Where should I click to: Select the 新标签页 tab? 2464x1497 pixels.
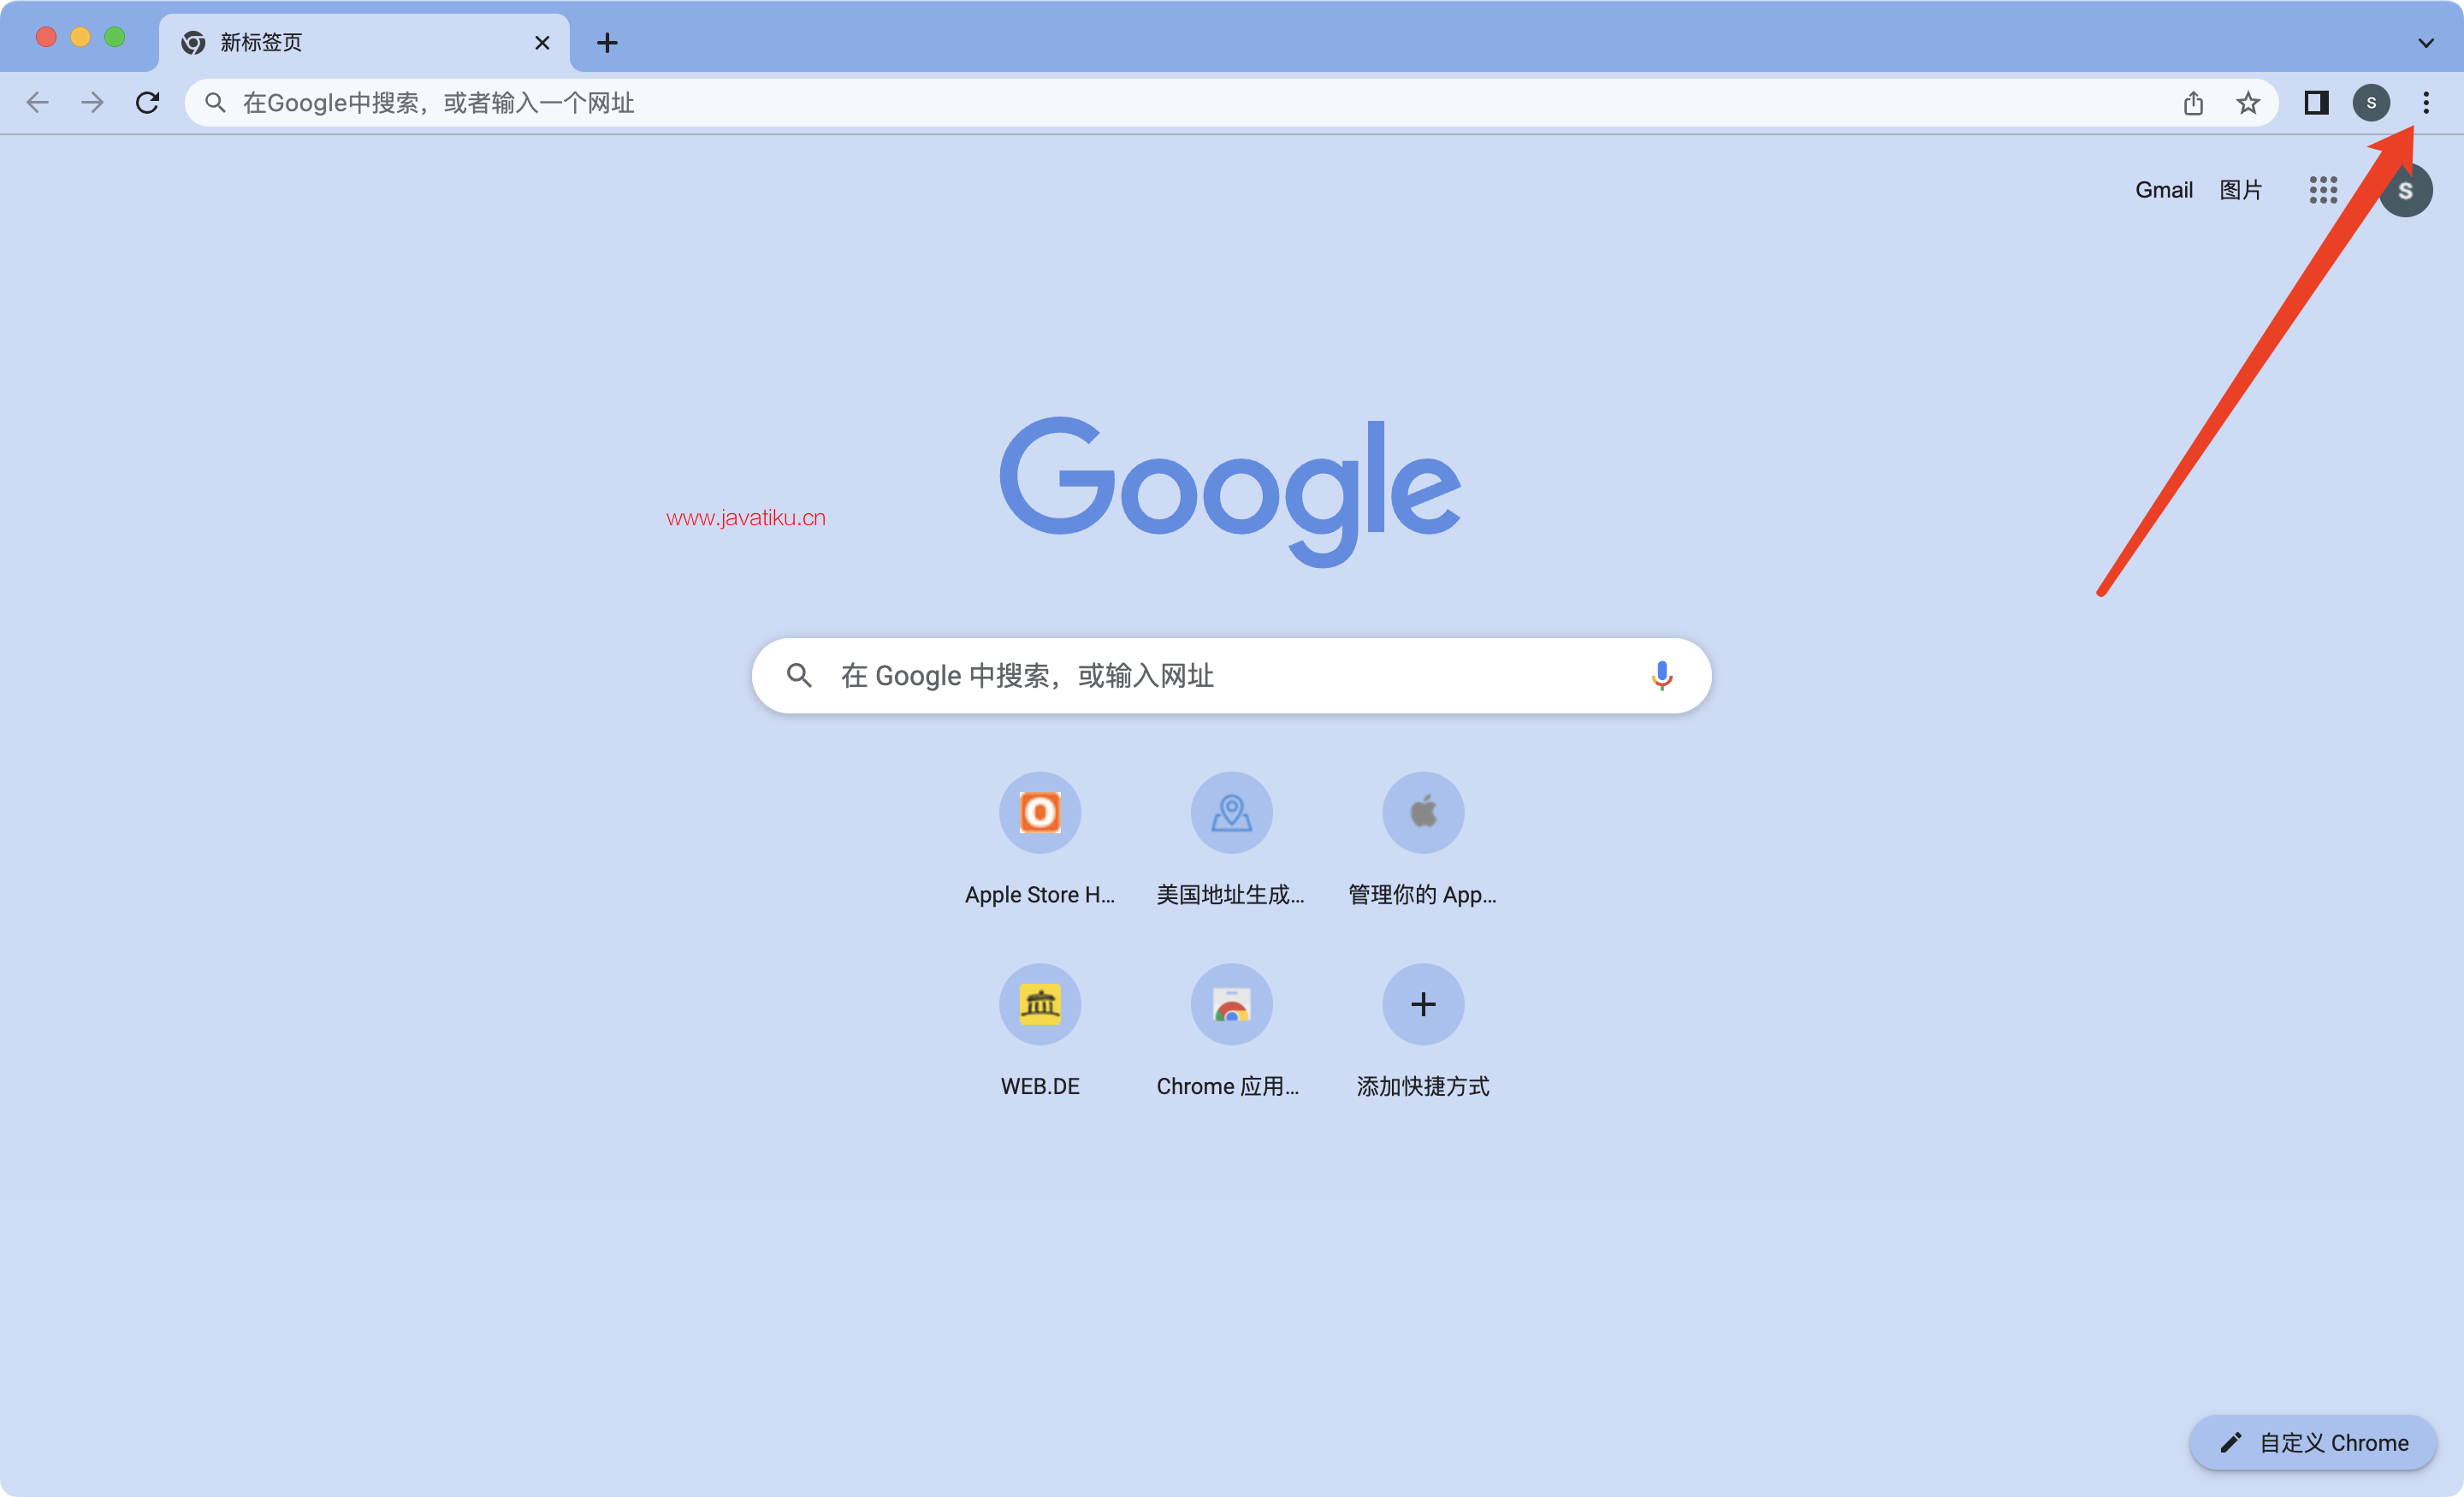(x=364, y=42)
